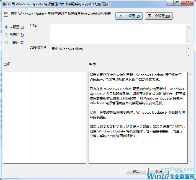This screenshot has width=196, height=180.
Task: Maximize the policy dialog window
Action: point(177,3)
